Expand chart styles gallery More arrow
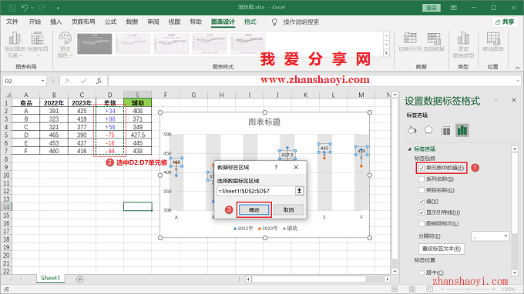The width and height of the screenshot is (524, 294). tap(387, 53)
